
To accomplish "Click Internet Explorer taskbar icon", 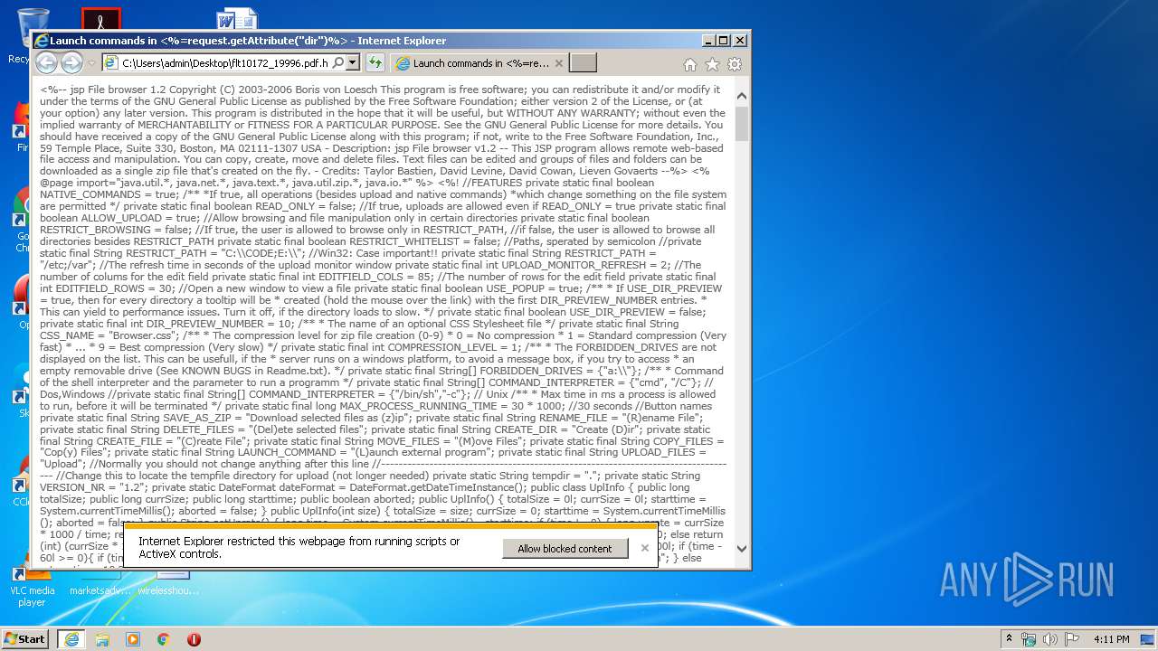I will (x=71, y=639).
